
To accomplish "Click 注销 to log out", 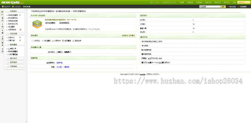I will 234,3.
